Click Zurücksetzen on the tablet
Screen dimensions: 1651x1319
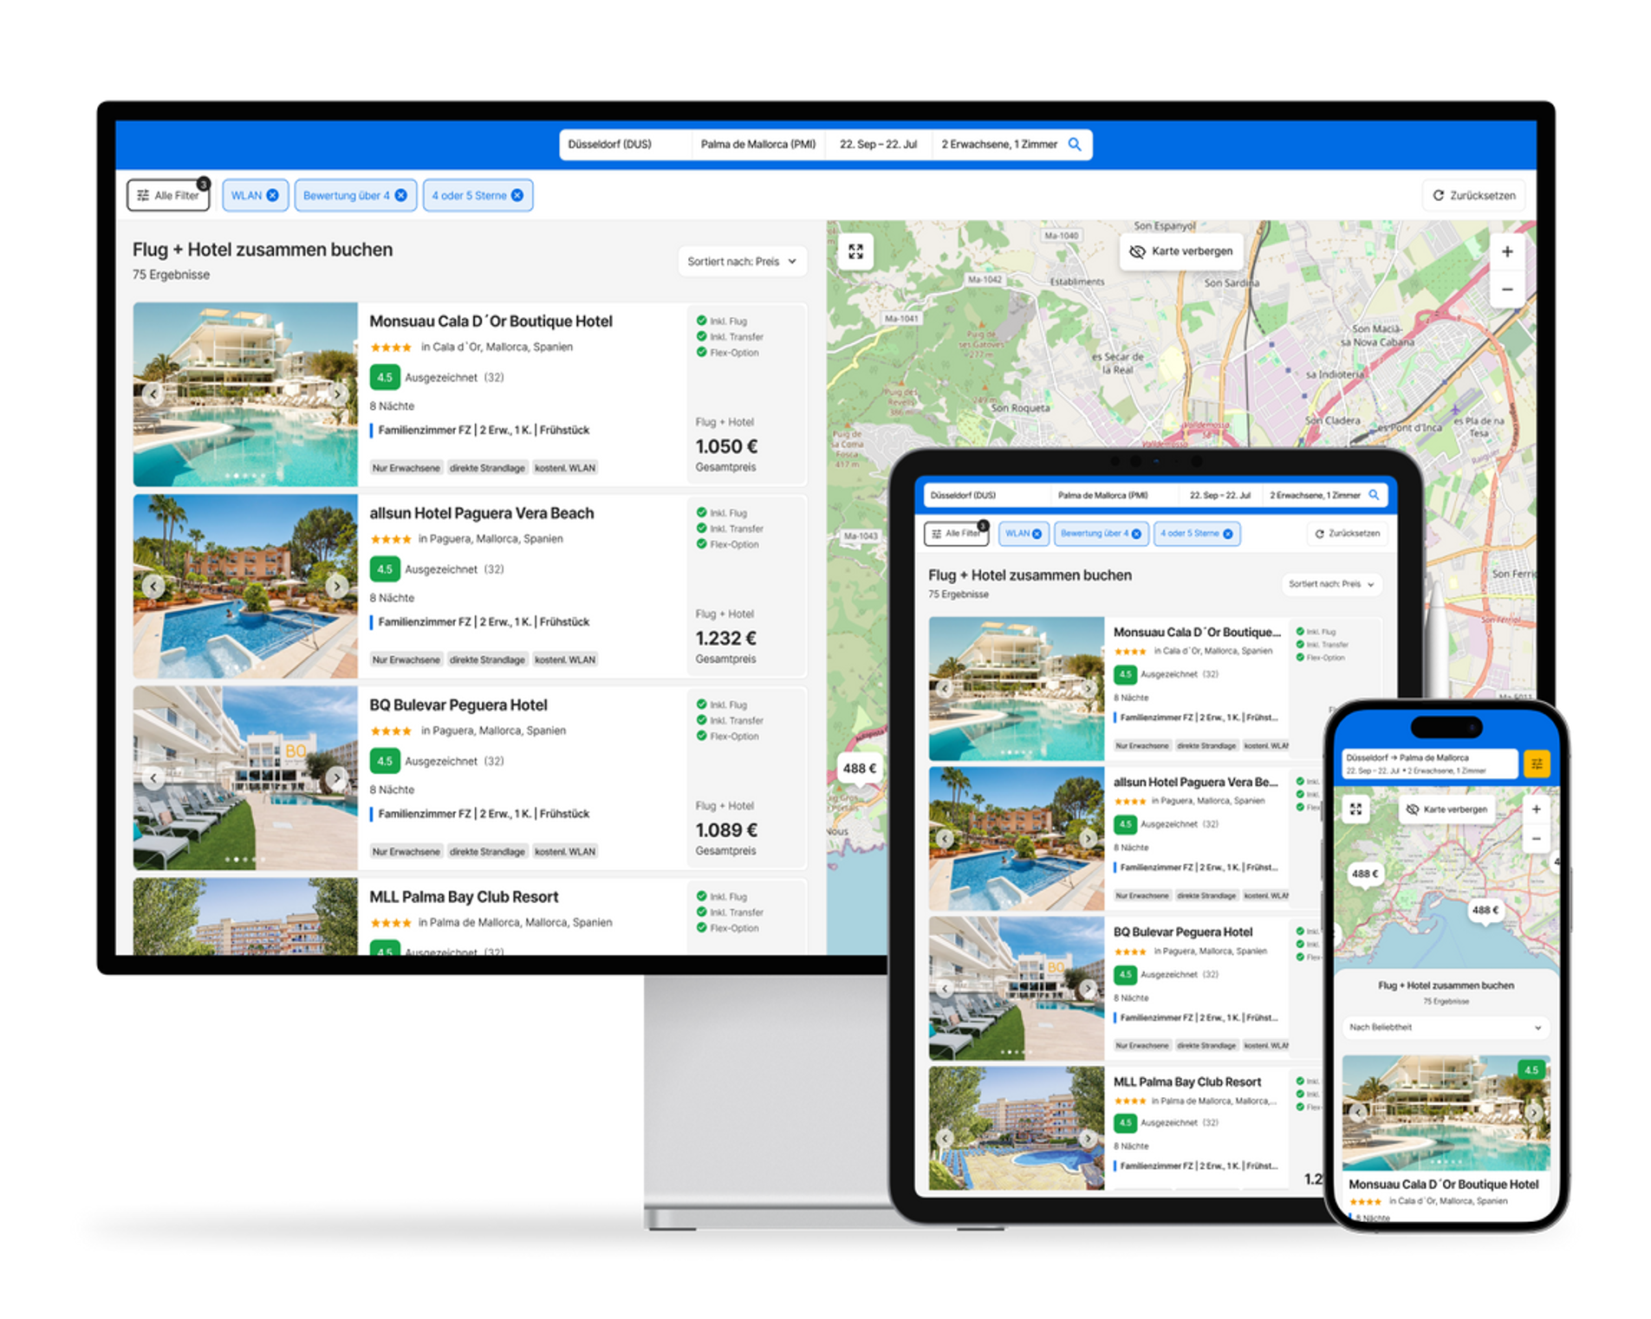[1348, 533]
